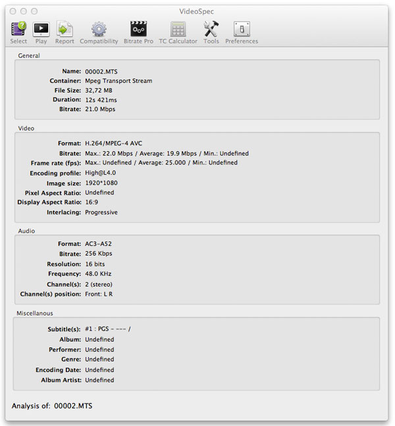The image size is (395, 426).
Task: Click the 2 (stereo) channels value
Action: point(99,285)
